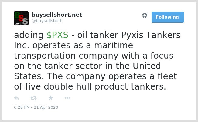
Task: Favorite the tweet with the star icon
Action: click(x=51, y=98)
